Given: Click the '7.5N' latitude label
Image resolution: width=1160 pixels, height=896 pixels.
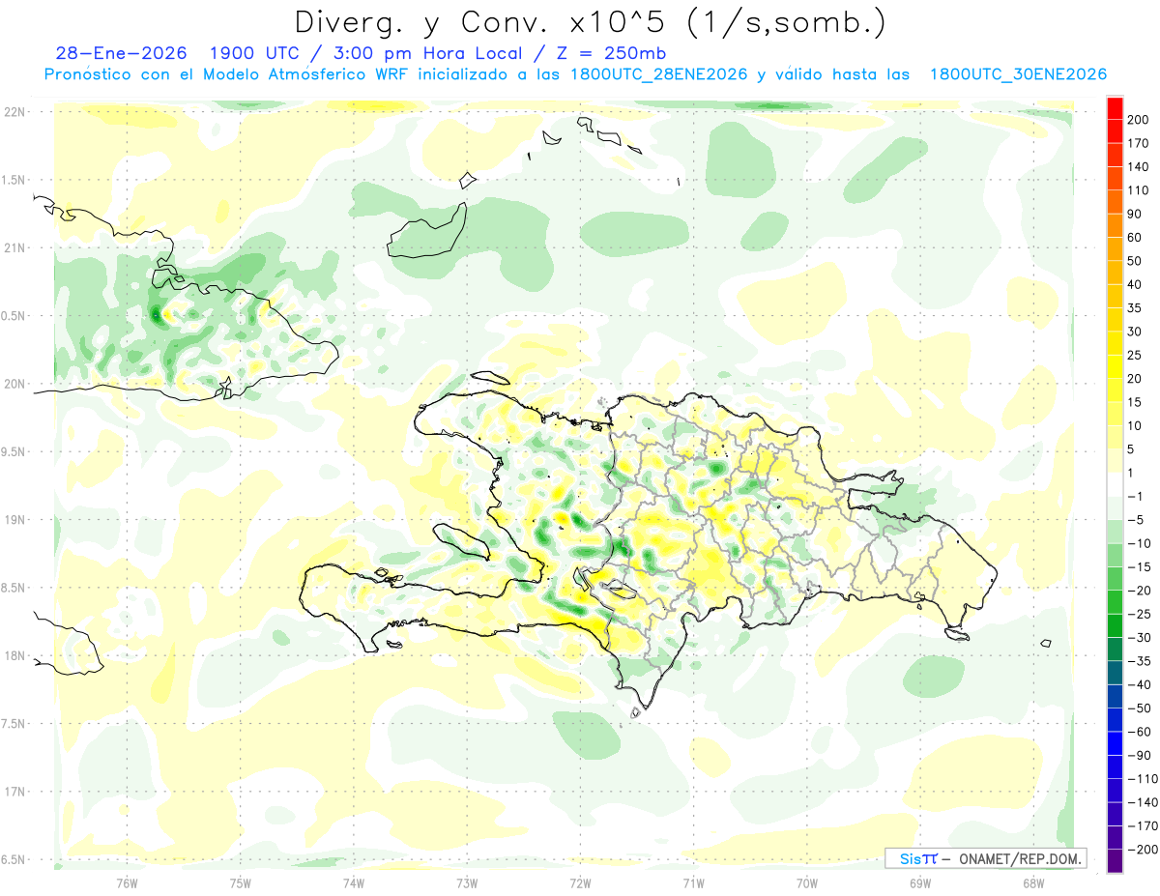Looking at the screenshot, I should click(x=14, y=724).
